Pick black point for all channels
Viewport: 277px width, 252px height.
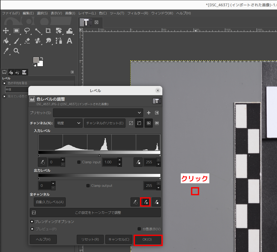click(135, 202)
